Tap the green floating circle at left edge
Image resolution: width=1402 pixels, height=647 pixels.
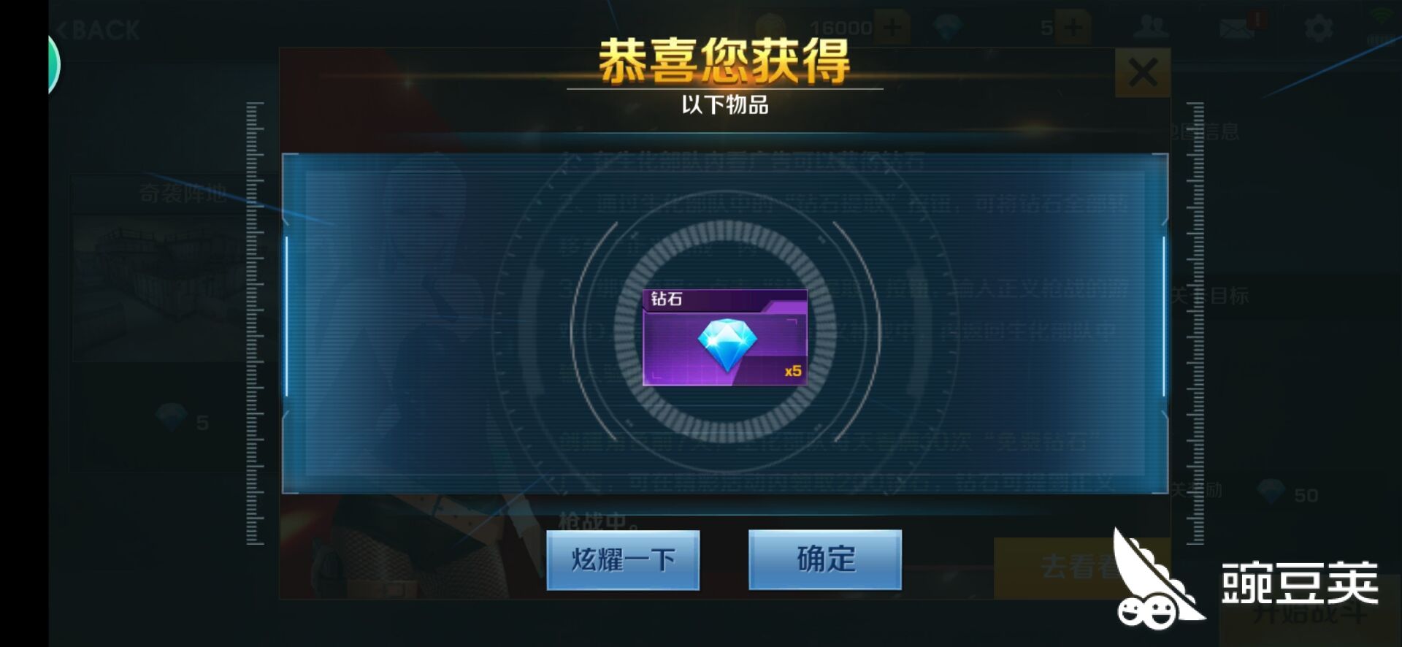tap(53, 64)
